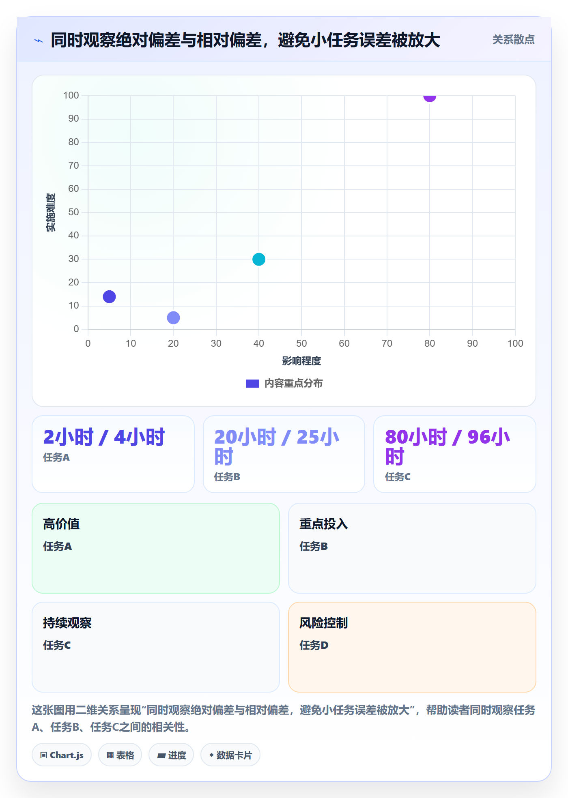Click the 实施难度 y-axis title
Image resolution: width=568 pixels, height=798 pixels.
pyautogui.click(x=51, y=212)
